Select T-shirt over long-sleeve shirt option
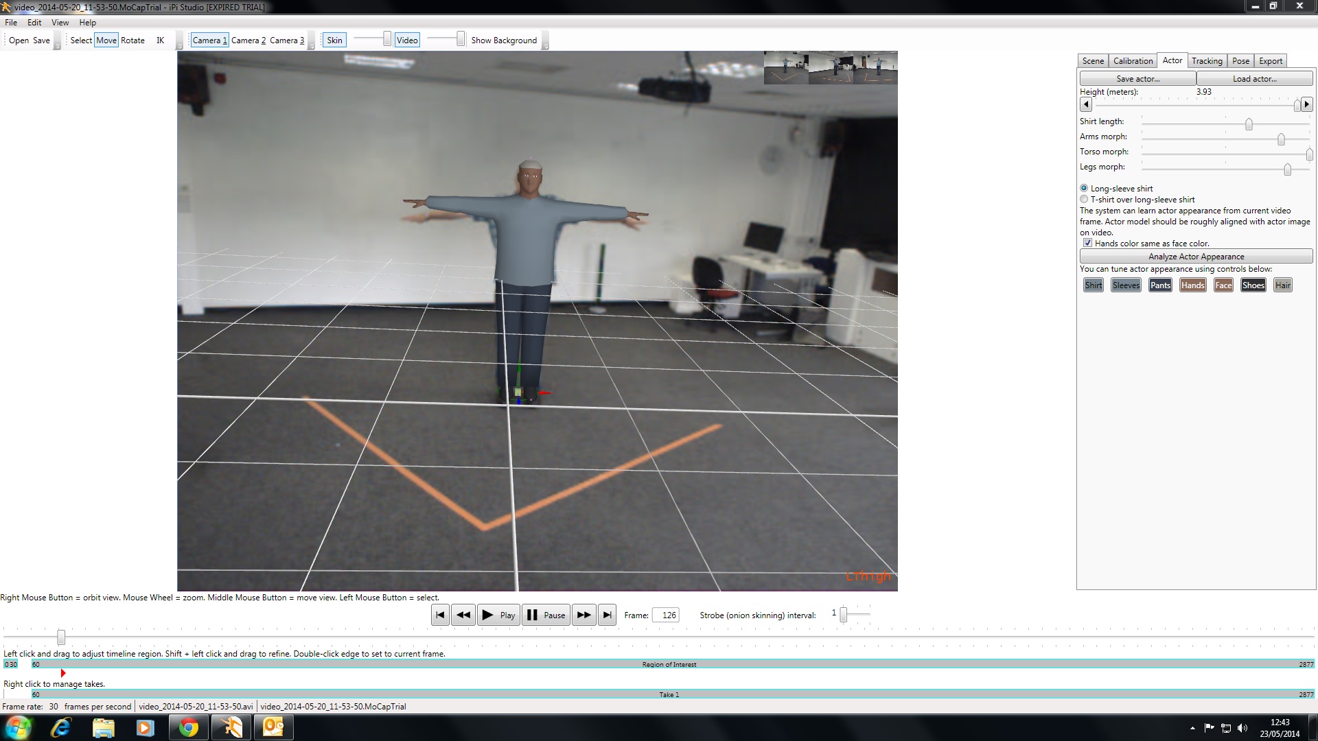The height and width of the screenshot is (741, 1318). [1084, 200]
